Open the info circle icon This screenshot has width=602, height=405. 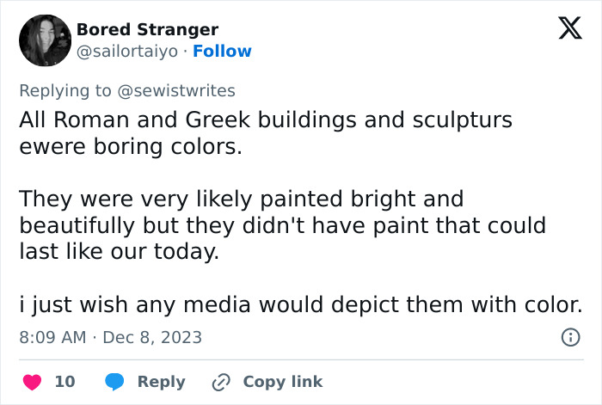[570, 337]
